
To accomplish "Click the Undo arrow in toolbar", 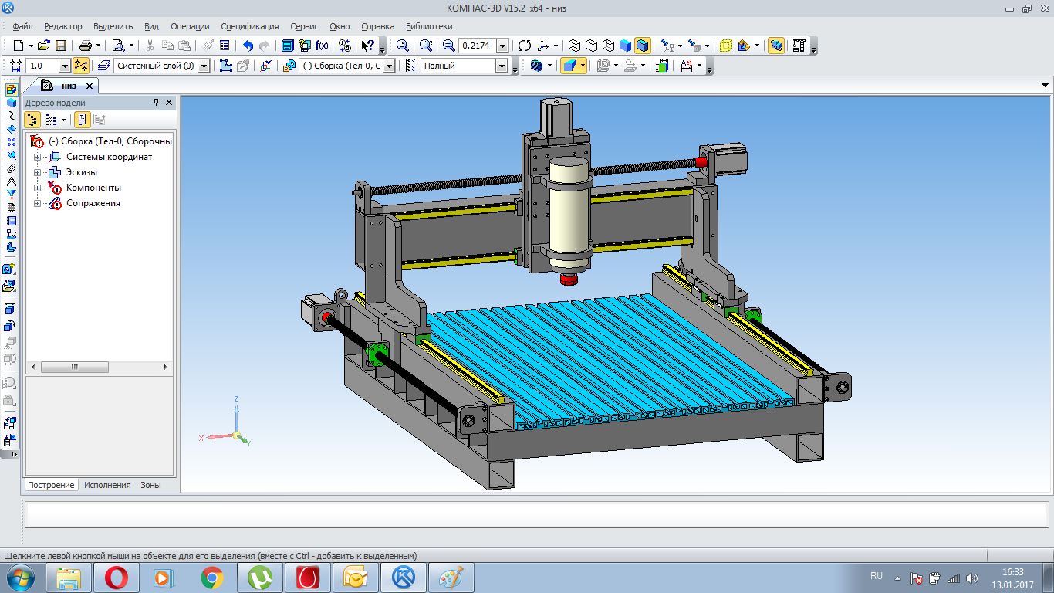I will pyautogui.click(x=248, y=46).
